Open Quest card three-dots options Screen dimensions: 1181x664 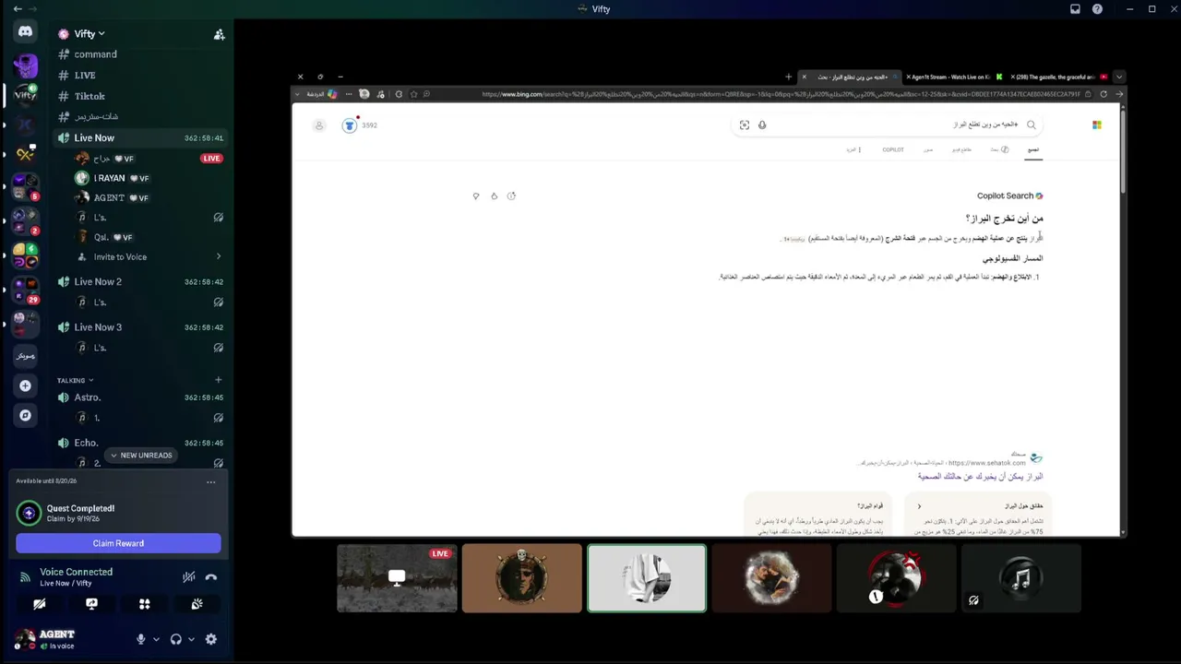[211, 482]
